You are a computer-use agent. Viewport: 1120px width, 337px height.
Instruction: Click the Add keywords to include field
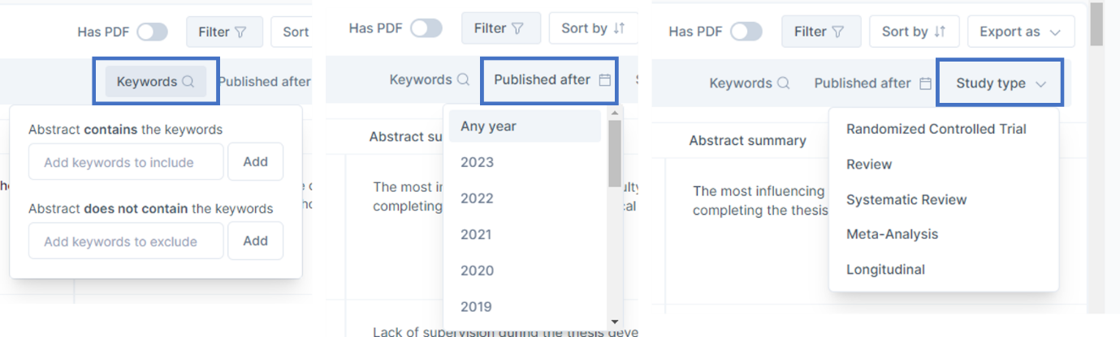click(126, 162)
